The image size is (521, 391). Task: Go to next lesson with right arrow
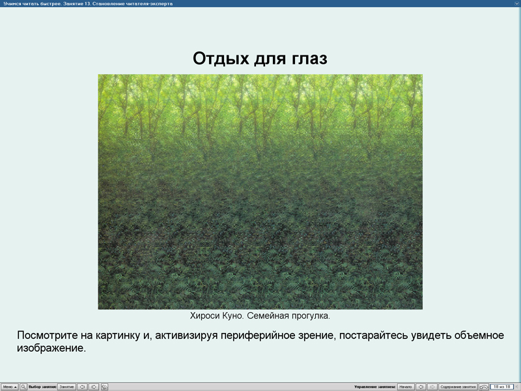tap(94, 387)
